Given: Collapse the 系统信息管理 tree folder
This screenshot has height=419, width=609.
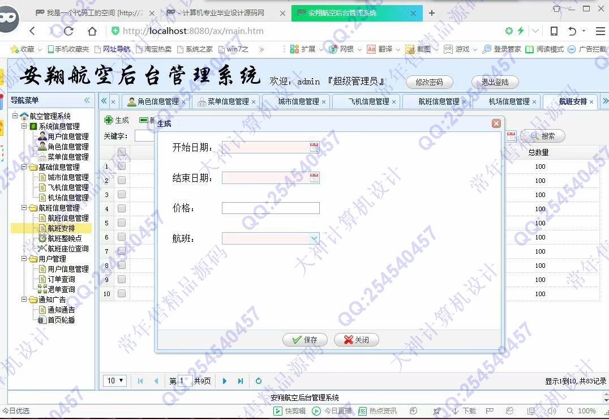Looking at the screenshot, I should coord(24,126).
